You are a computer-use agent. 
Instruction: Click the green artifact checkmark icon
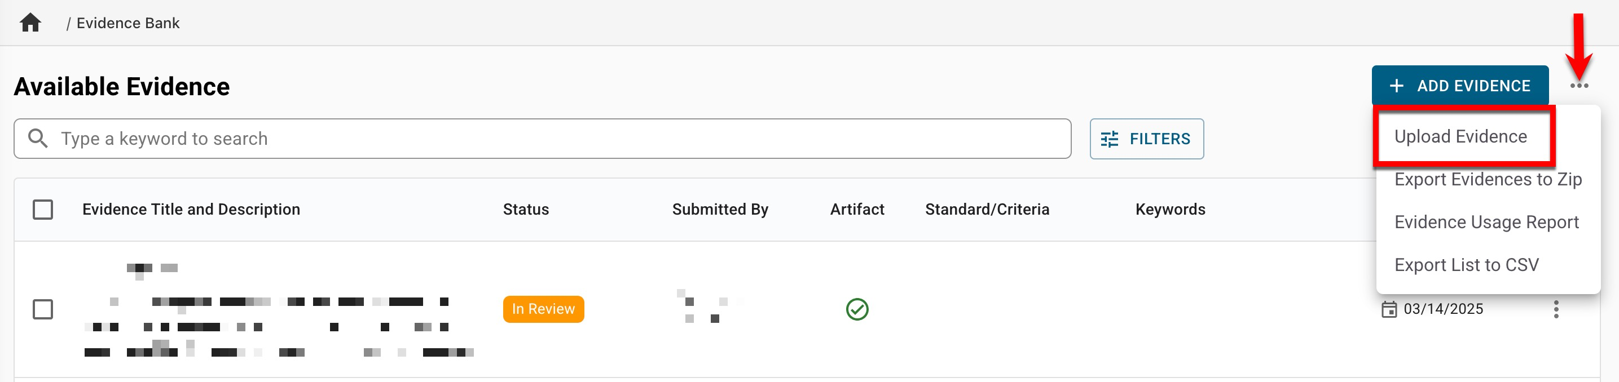click(x=857, y=309)
